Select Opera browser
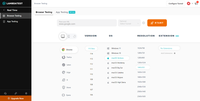The height and width of the screenshot is (101, 200). pyautogui.click(x=66, y=95)
